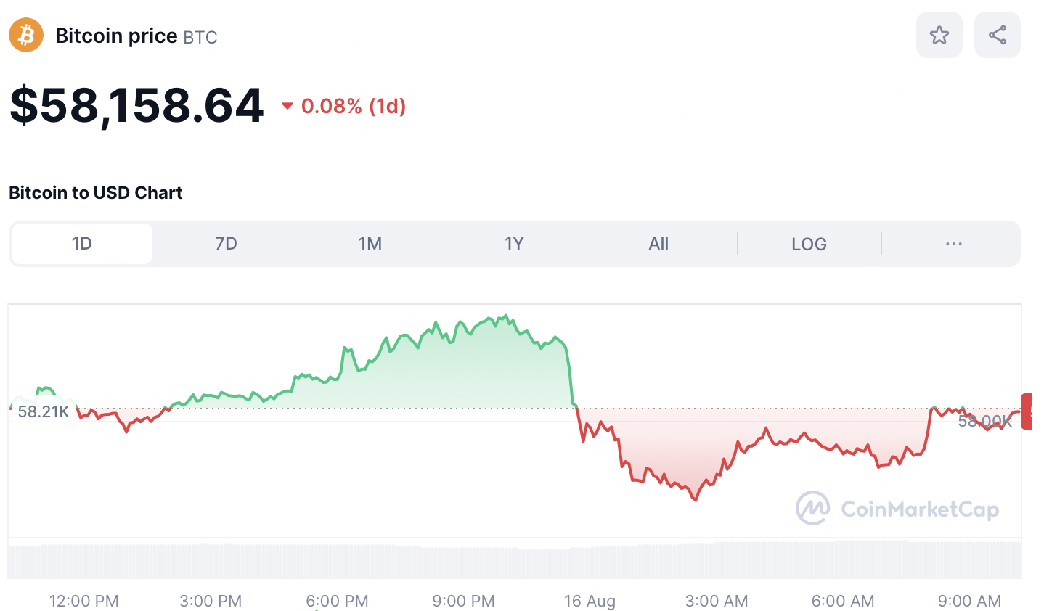Enable the All time range view
The height and width of the screenshot is (611, 1044).
click(x=658, y=244)
